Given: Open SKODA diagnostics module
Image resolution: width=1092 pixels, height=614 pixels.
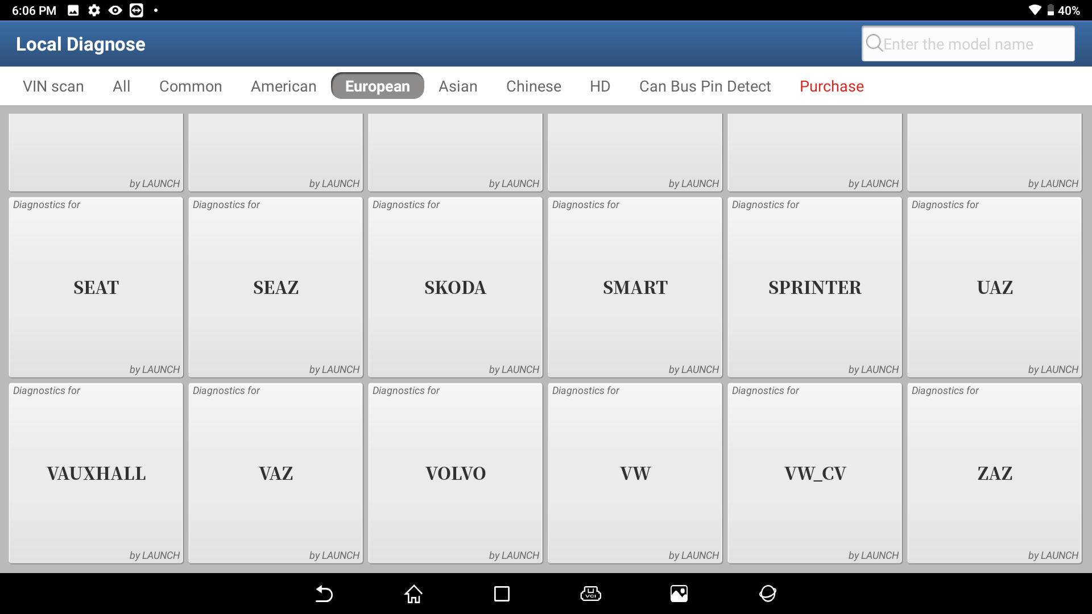Looking at the screenshot, I should point(455,287).
